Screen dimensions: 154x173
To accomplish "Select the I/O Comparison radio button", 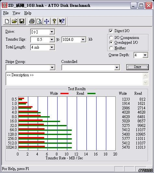I will 111,38.
